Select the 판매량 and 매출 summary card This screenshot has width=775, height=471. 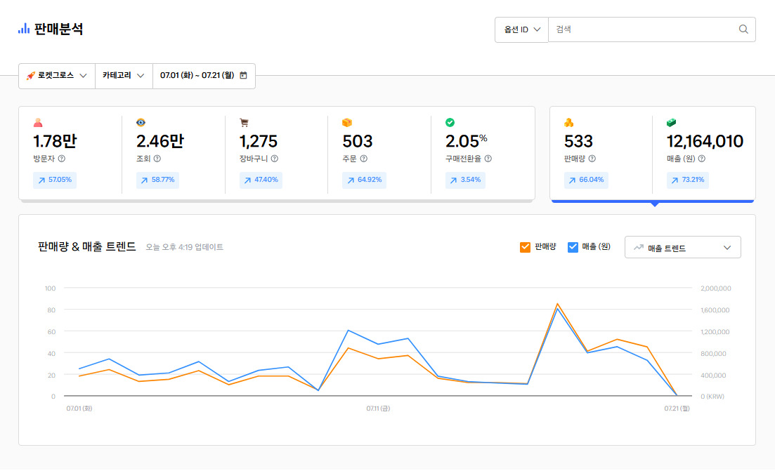(x=652, y=153)
